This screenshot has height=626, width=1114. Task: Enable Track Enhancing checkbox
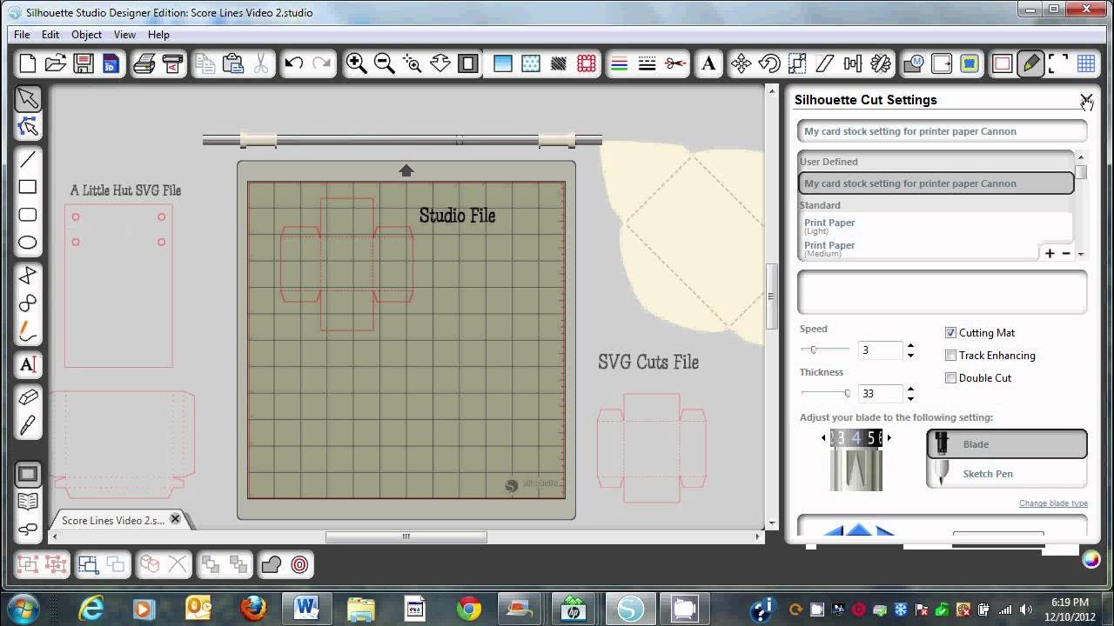(x=950, y=356)
